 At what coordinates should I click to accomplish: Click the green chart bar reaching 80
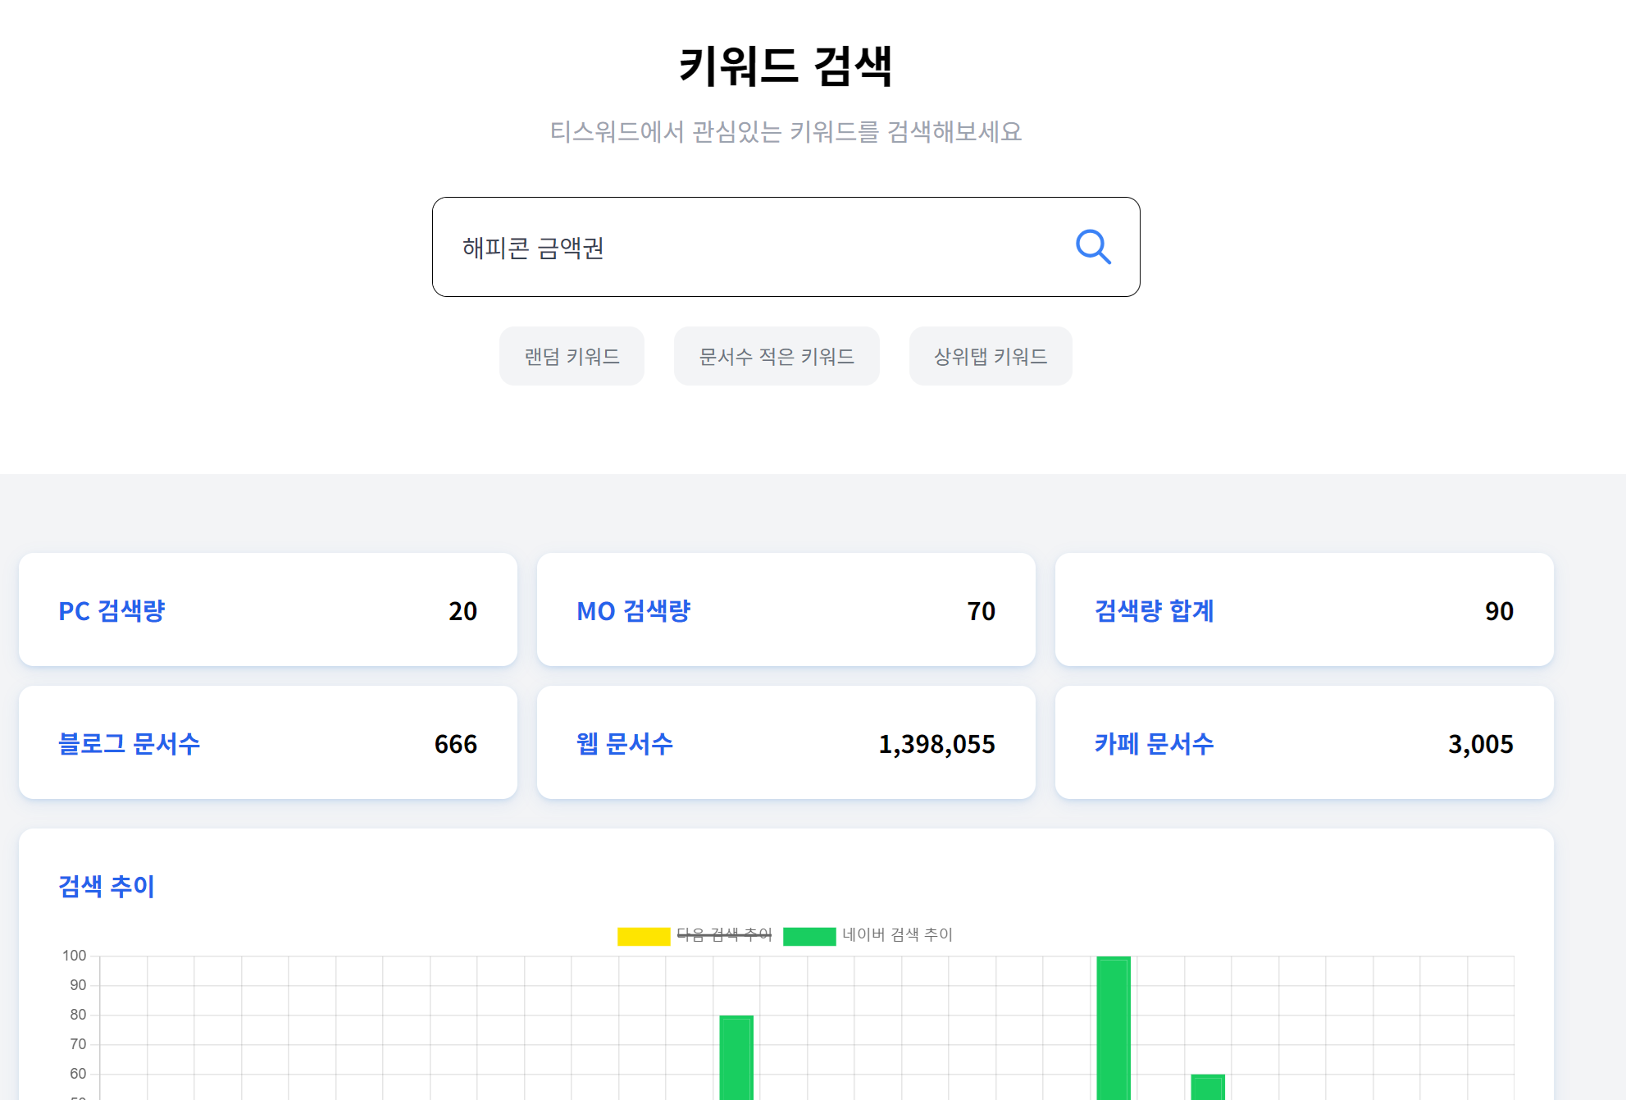tap(736, 1058)
